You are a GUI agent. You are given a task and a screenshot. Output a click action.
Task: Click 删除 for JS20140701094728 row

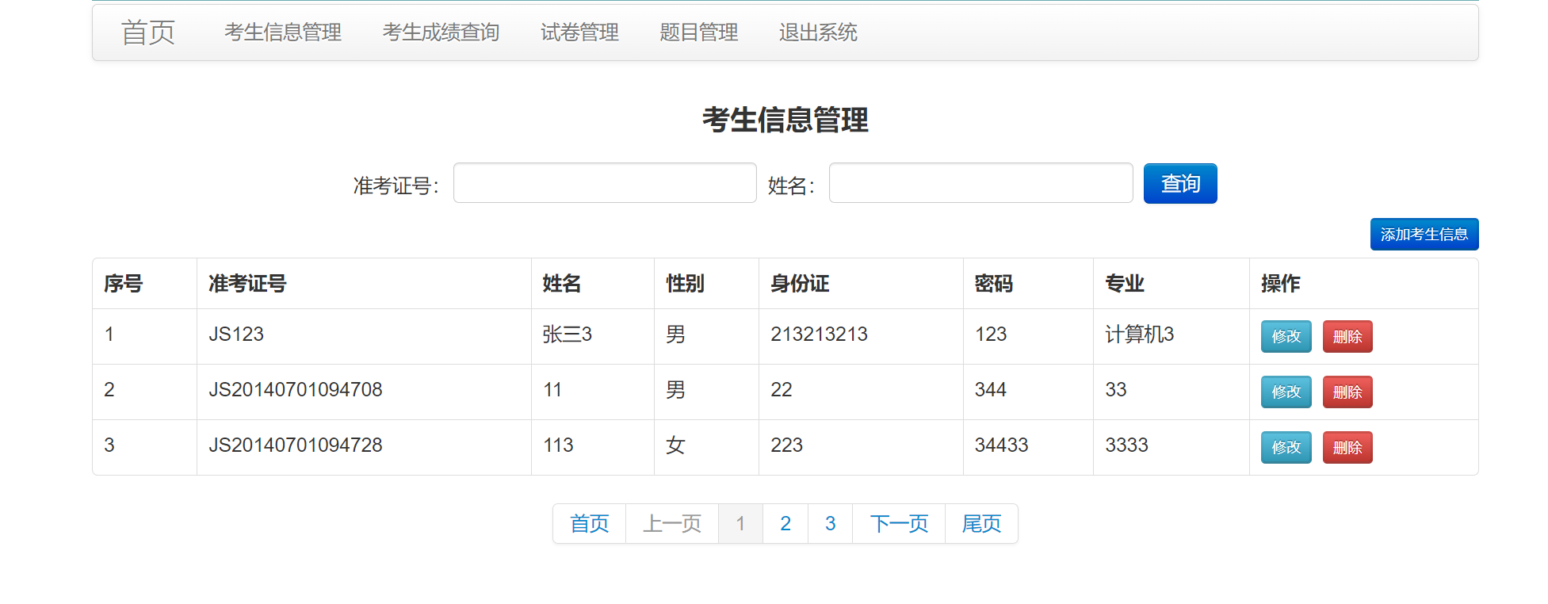coord(1347,448)
